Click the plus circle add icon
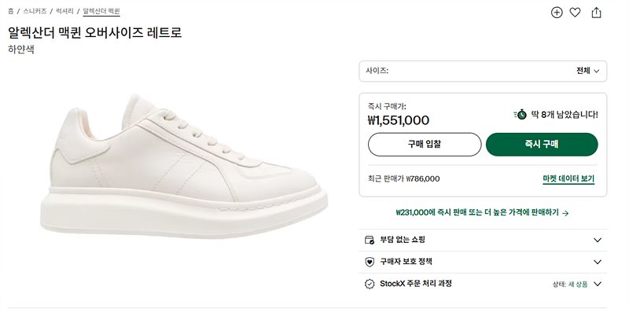Screen dimensions: 629x309 pyautogui.click(x=557, y=13)
